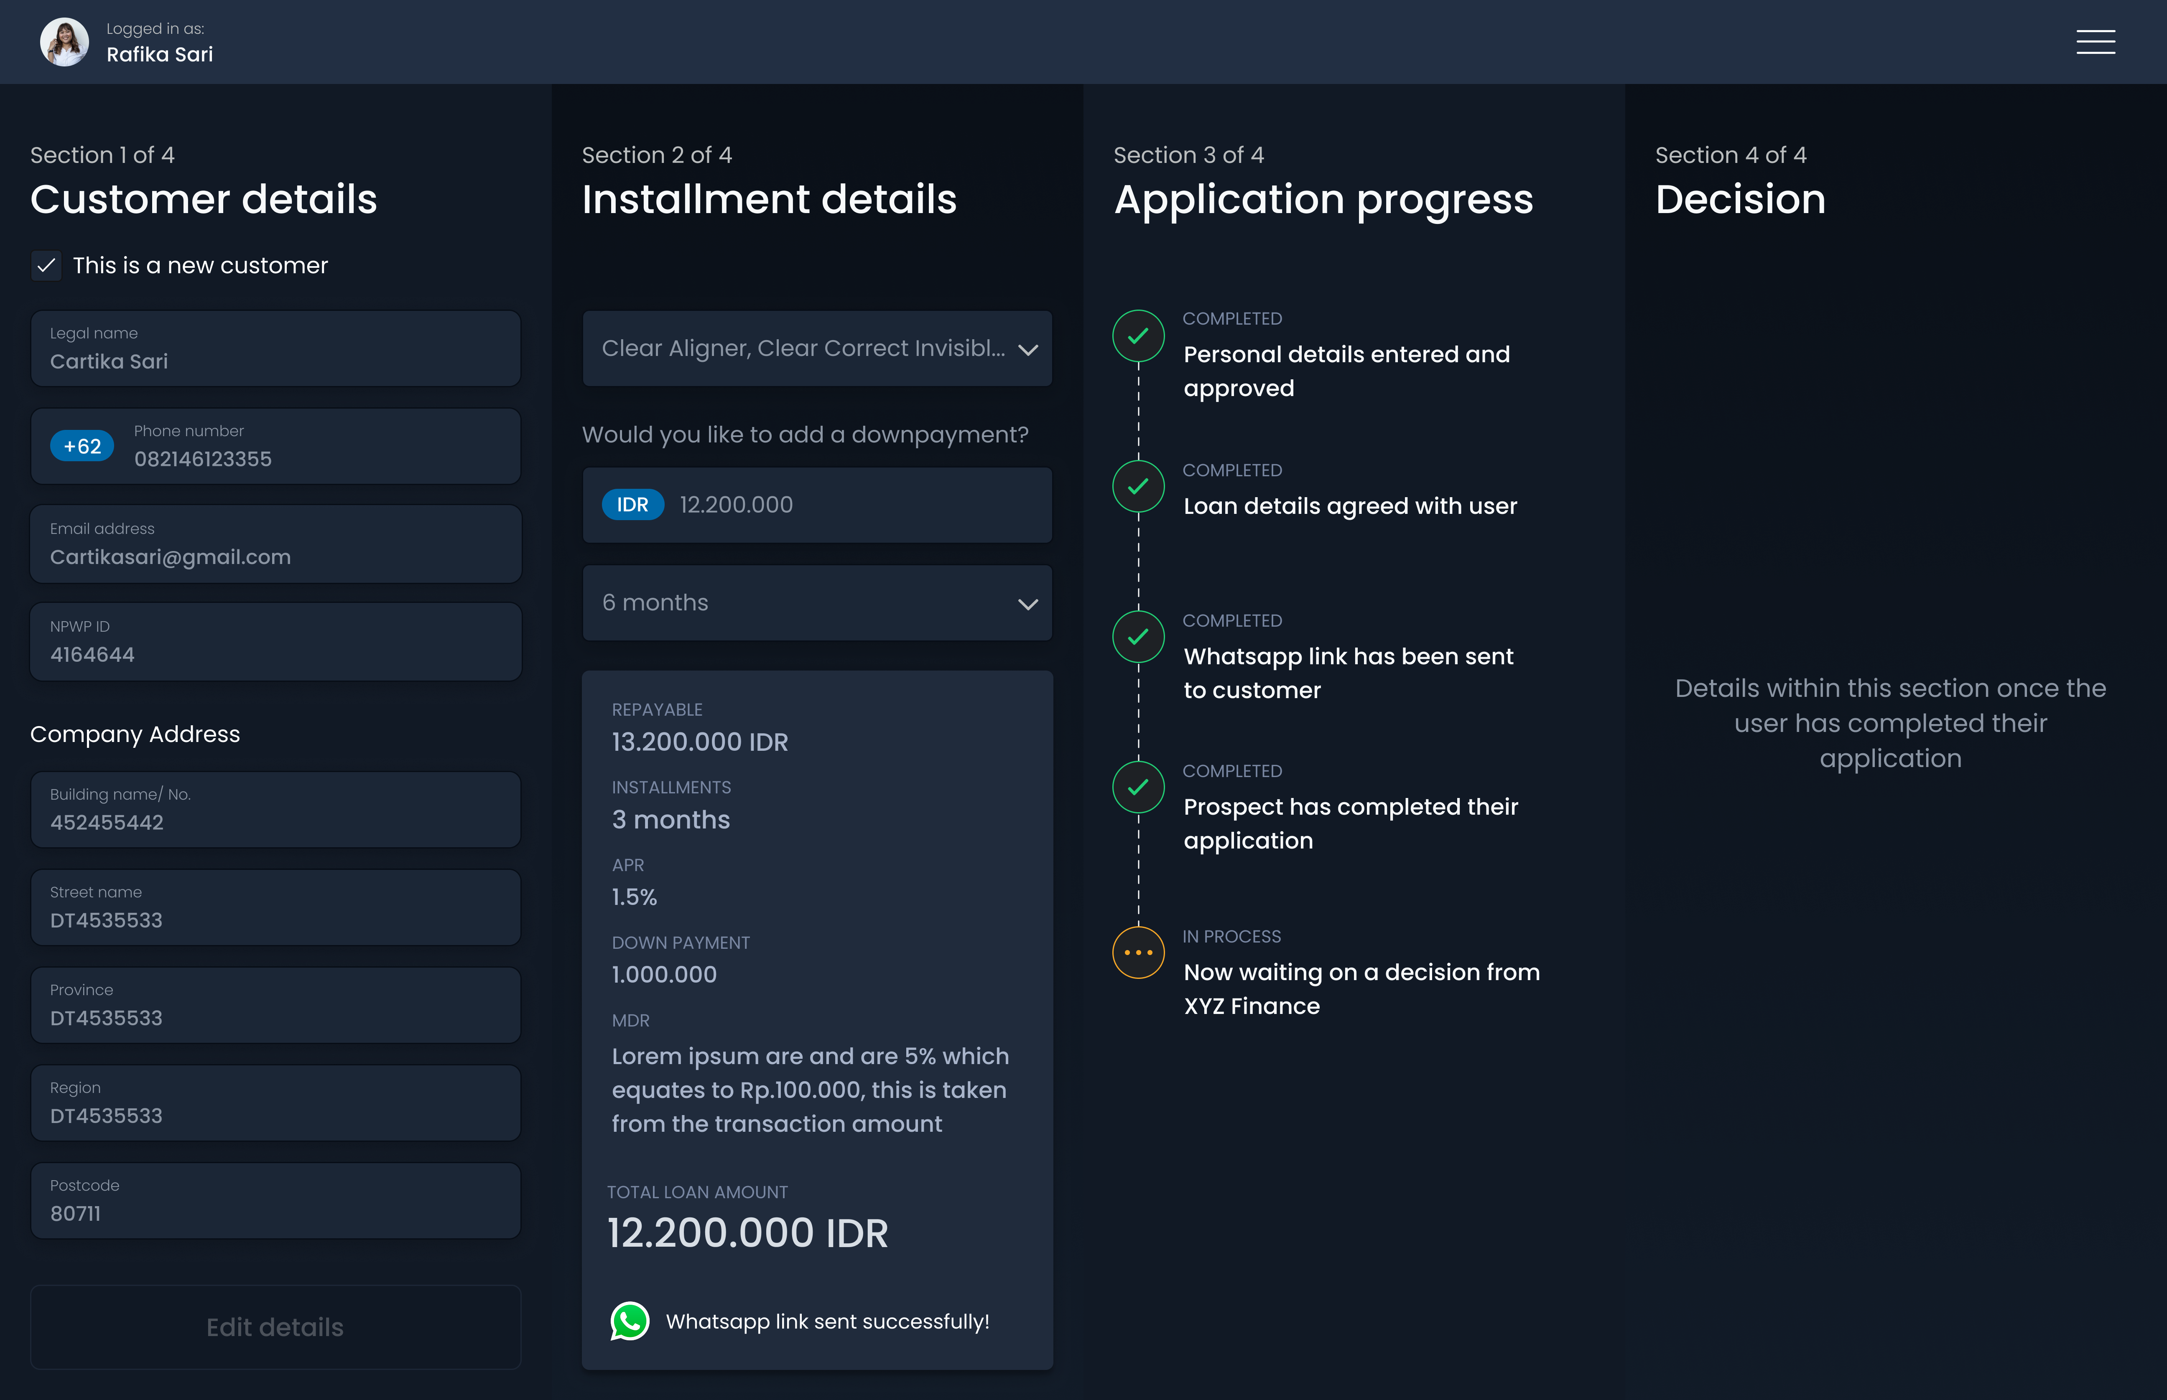This screenshot has width=2167, height=1400.
Task: Click the IDR currency badge
Action: click(633, 505)
